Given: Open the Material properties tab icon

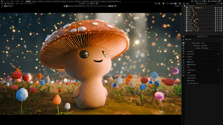Looking at the screenshot, I should coord(183,76).
